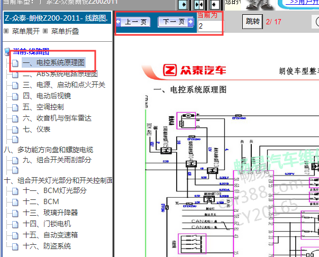Open 十一、BCM灯光部分 entry
319x257 pixels.
point(54,191)
